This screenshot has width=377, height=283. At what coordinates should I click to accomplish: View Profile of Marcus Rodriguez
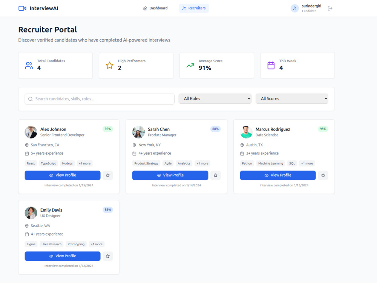[x=278, y=175]
